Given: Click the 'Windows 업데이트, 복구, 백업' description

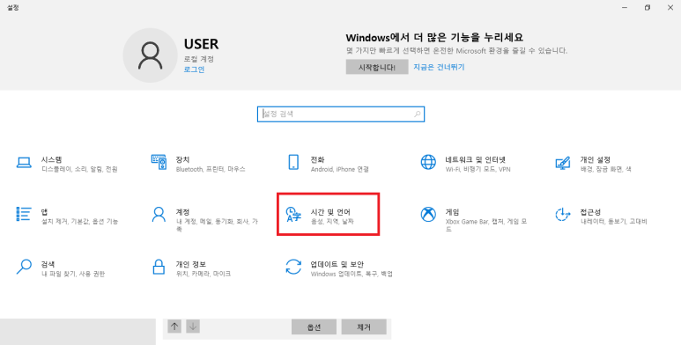Looking at the screenshot, I should 352,274.
